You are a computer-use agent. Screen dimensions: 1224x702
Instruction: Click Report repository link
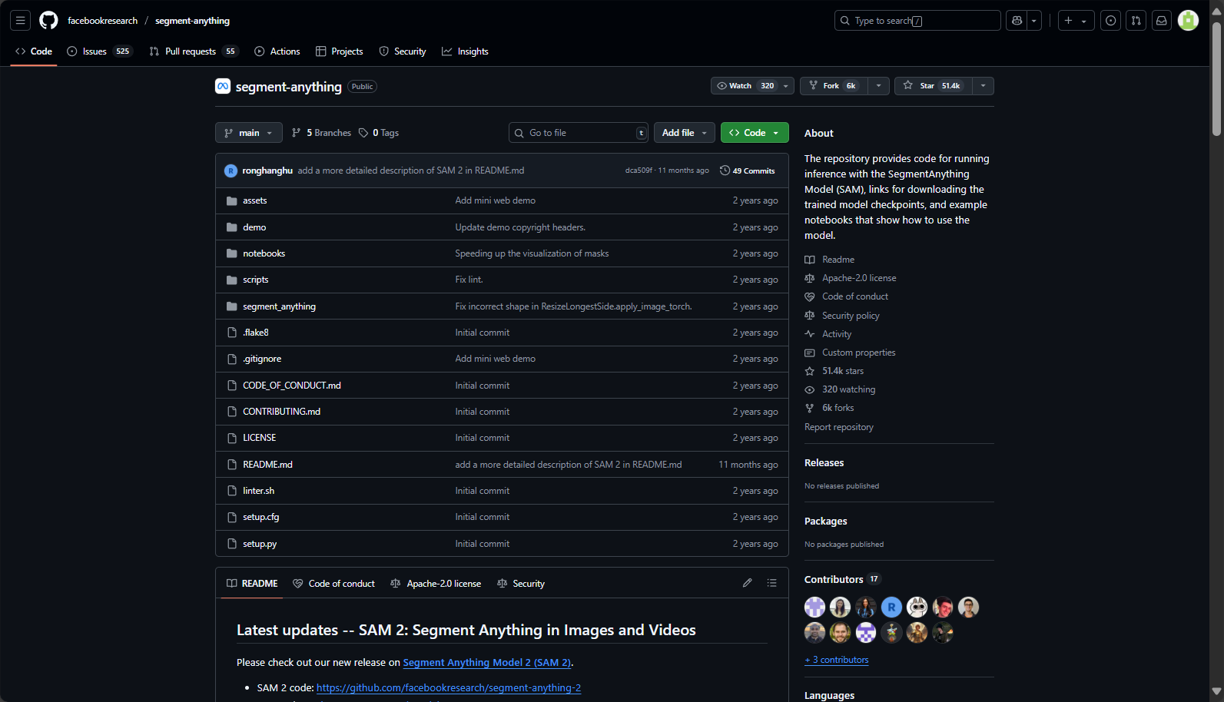coord(839,427)
